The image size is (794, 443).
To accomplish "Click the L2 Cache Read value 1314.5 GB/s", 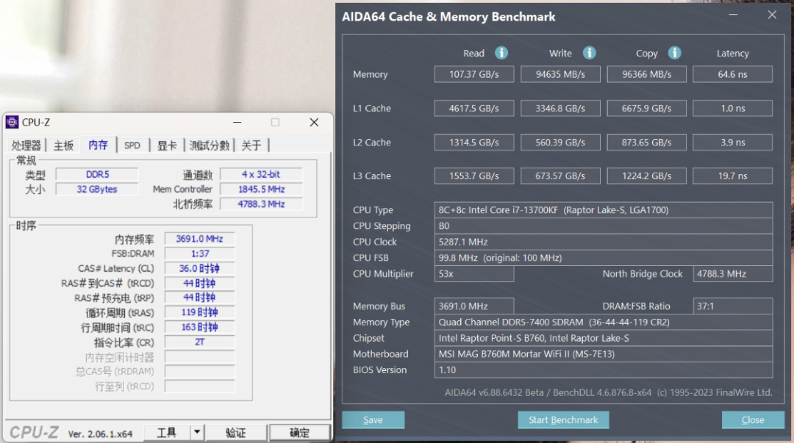I will pyautogui.click(x=474, y=143).
